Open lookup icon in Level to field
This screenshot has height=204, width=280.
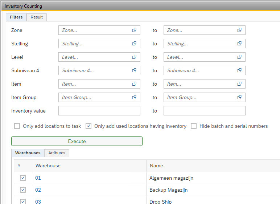[x=239, y=57]
